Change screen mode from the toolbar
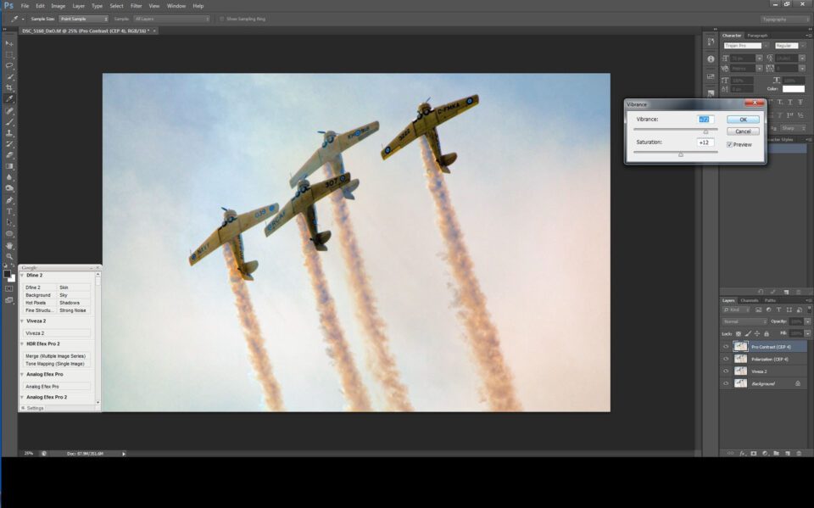The width and height of the screenshot is (814, 508). click(9, 300)
